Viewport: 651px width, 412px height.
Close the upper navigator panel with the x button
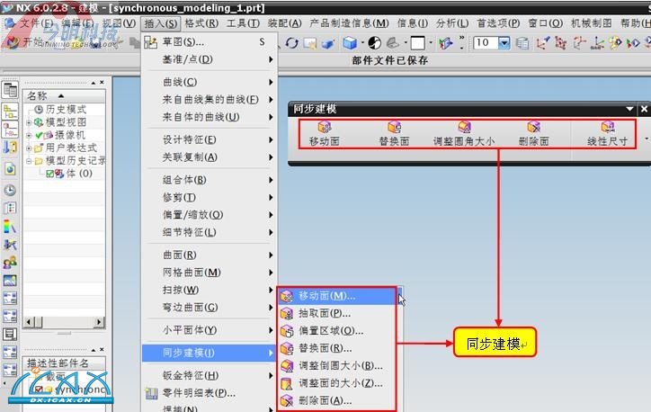[x=102, y=83]
